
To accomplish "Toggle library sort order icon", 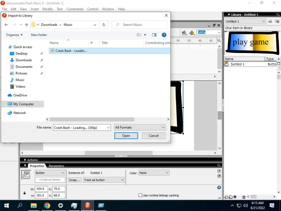I will click(279, 59).
